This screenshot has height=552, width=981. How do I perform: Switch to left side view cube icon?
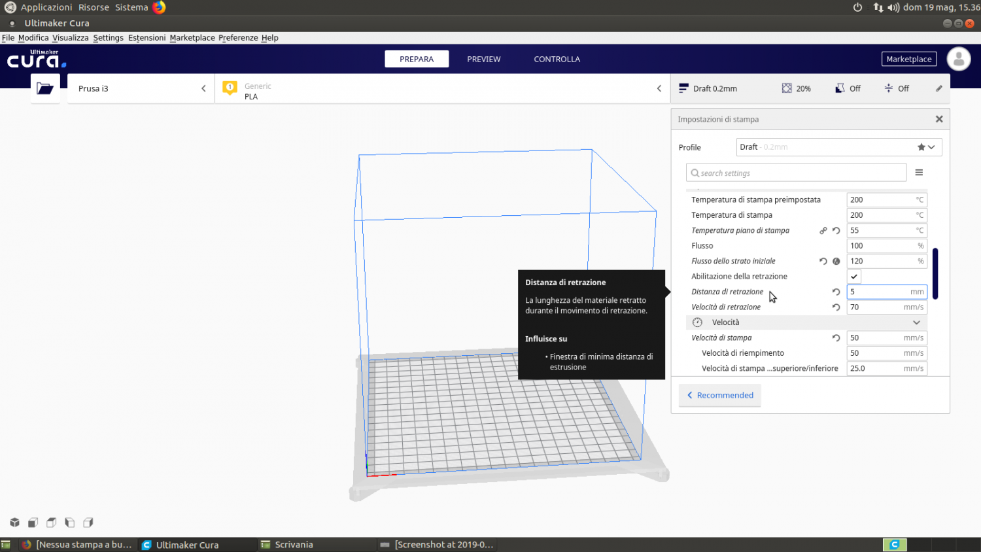point(69,523)
